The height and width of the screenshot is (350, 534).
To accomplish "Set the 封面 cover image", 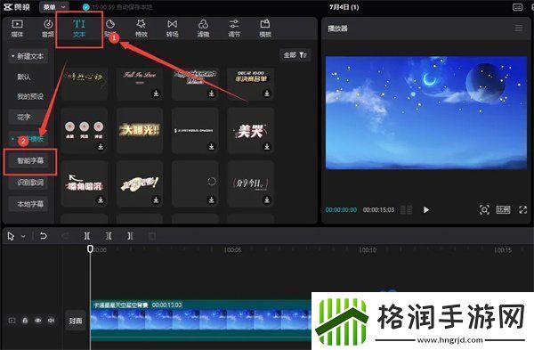I will [x=76, y=321].
